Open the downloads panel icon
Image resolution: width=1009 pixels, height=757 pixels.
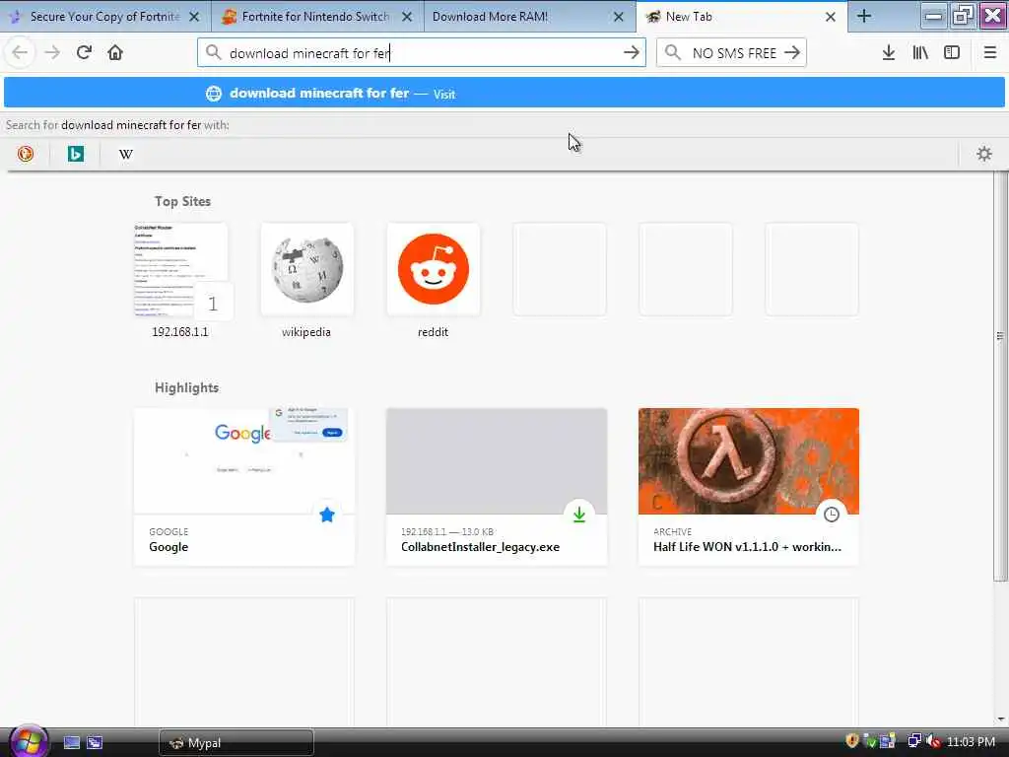click(x=889, y=52)
